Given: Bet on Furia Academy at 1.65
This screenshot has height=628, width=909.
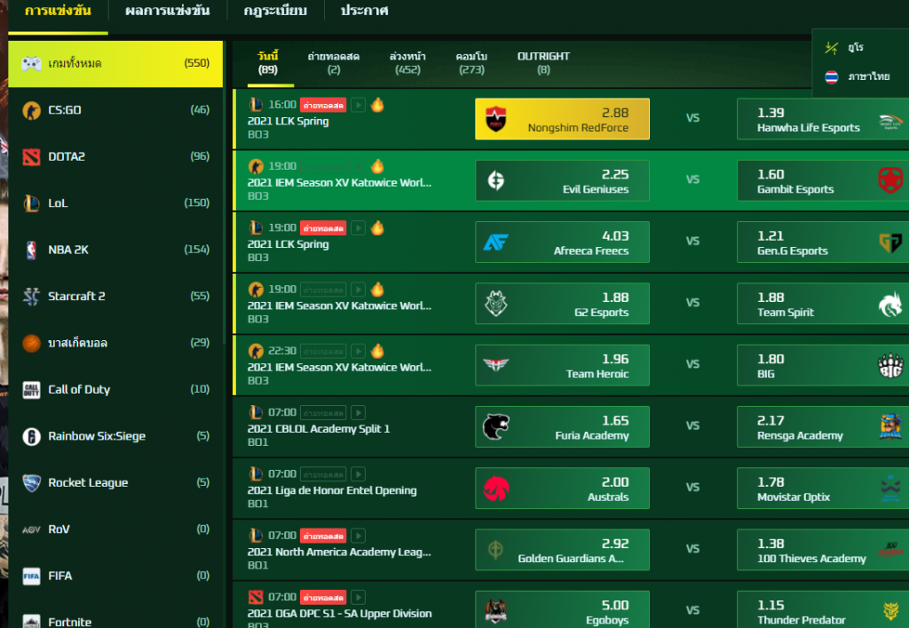Looking at the screenshot, I should point(562,426).
